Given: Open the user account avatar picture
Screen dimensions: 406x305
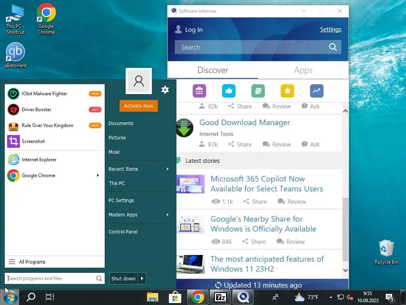Looking at the screenshot, I should (x=139, y=81).
